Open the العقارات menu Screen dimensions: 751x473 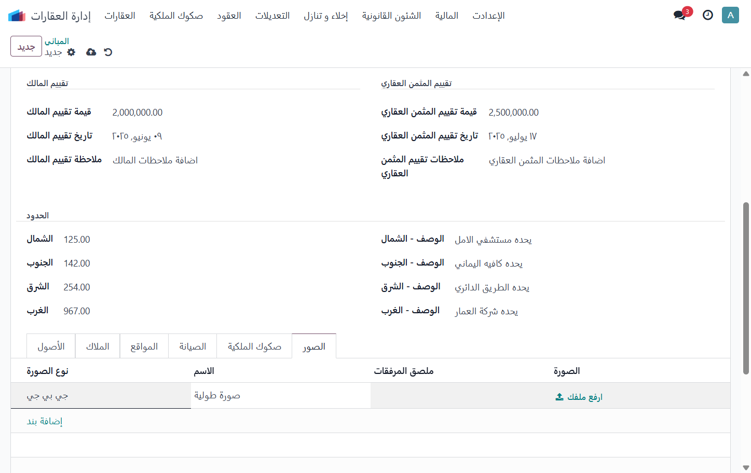[x=120, y=16]
